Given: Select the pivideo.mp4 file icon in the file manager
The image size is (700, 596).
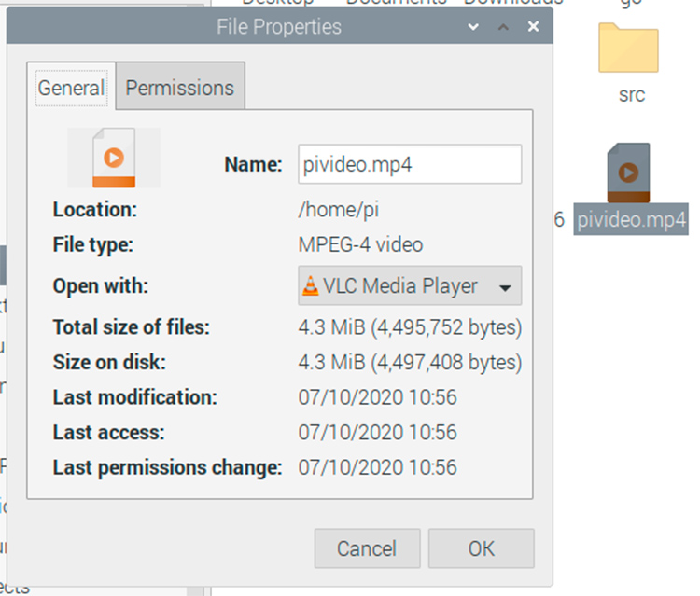Looking at the screenshot, I should click(x=628, y=173).
